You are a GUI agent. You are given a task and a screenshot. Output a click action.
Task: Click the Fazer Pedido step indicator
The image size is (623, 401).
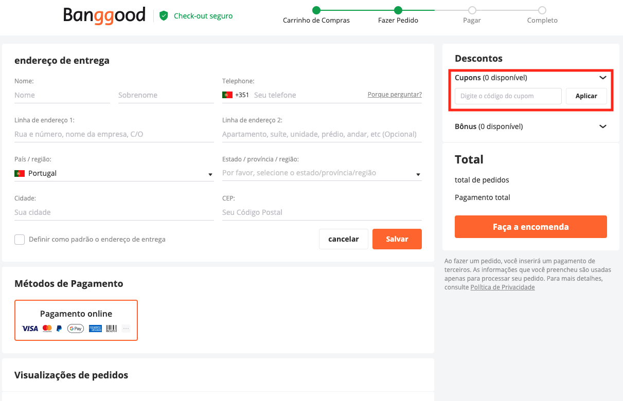click(398, 15)
